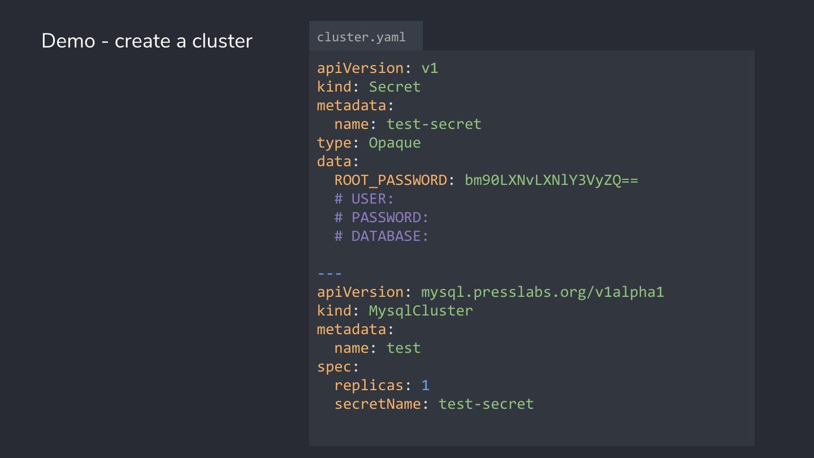
Task: Click the ROOT_PASSWORD key
Action: pos(391,180)
